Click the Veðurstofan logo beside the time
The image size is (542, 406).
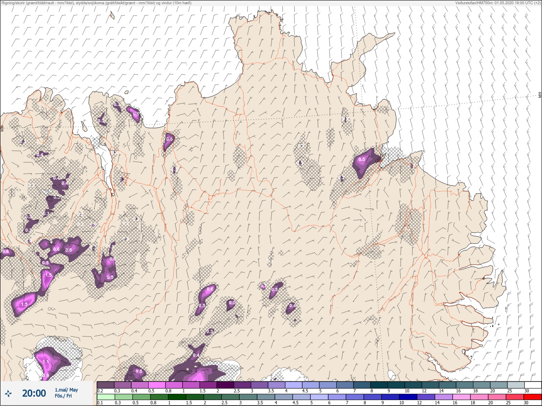[8, 393]
